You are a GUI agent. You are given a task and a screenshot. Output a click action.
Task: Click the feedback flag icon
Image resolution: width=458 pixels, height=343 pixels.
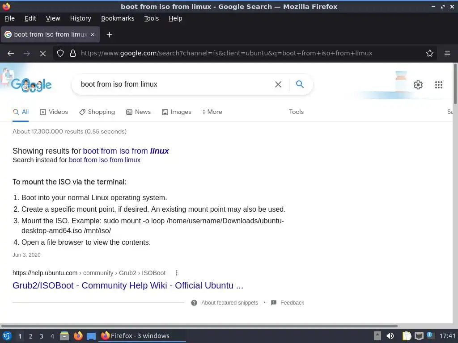(x=274, y=303)
